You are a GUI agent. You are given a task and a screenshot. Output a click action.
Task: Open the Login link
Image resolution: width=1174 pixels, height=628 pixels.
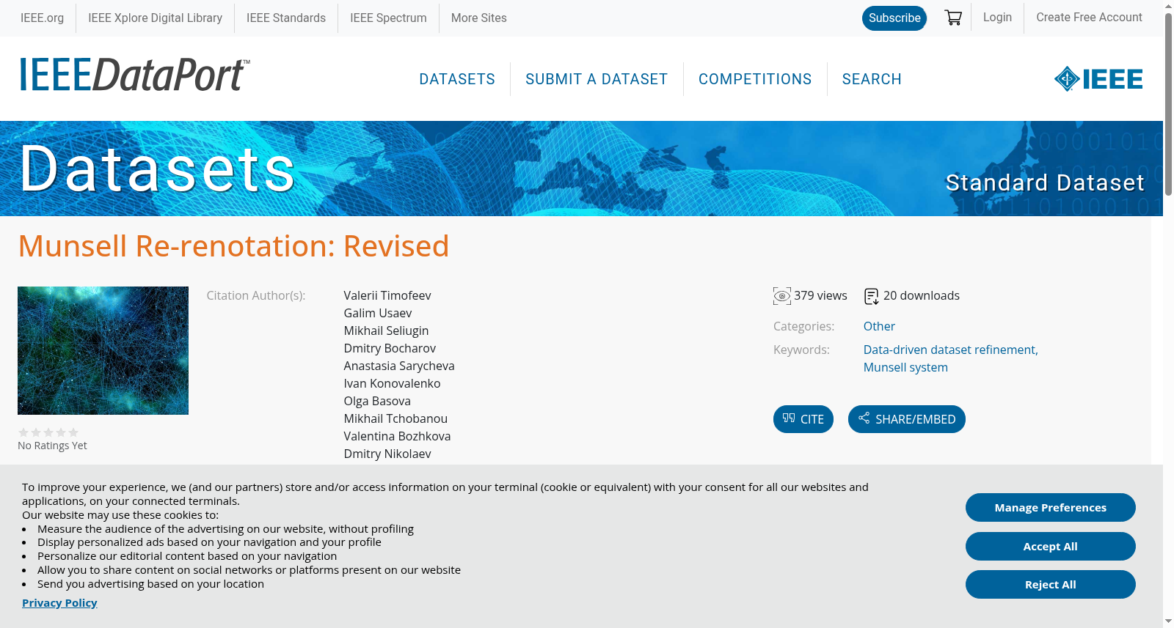(x=997, y=17)
